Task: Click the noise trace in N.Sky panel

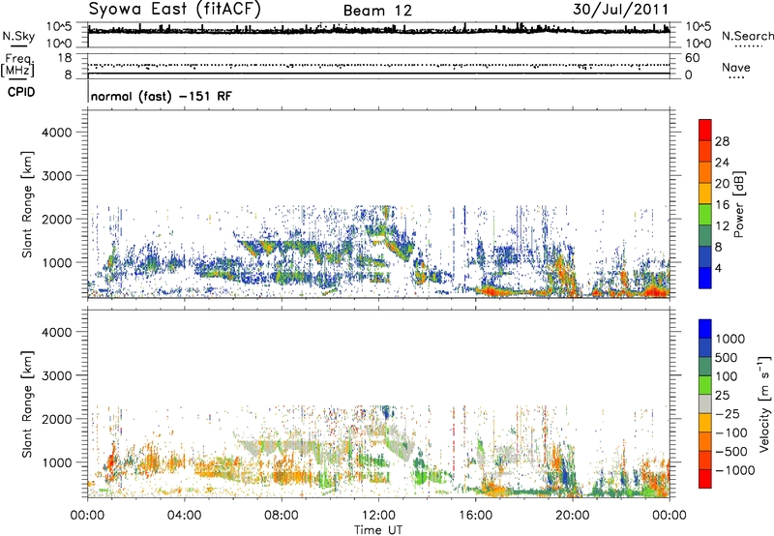Action: pyautogui.click(x=378, y=31)
